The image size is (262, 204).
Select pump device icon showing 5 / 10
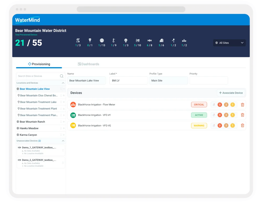click(x=137, y=40)
